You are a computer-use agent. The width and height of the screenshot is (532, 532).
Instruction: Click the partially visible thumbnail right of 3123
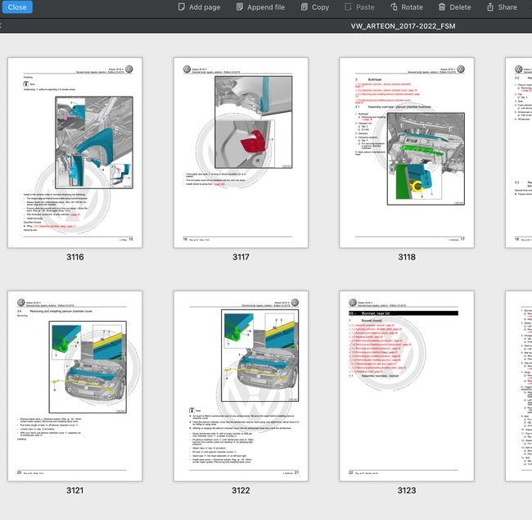pyautogui.click(x=519, y=385)
